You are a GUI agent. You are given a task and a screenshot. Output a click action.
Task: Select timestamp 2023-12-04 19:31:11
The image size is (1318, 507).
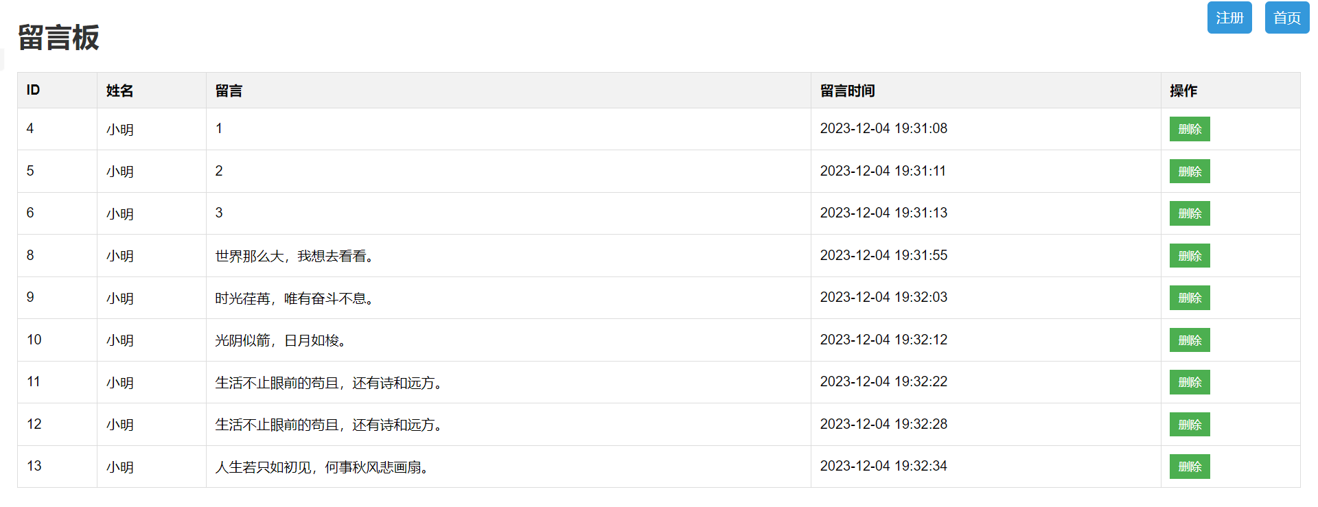pyautogui.click(x=883, y=171)
